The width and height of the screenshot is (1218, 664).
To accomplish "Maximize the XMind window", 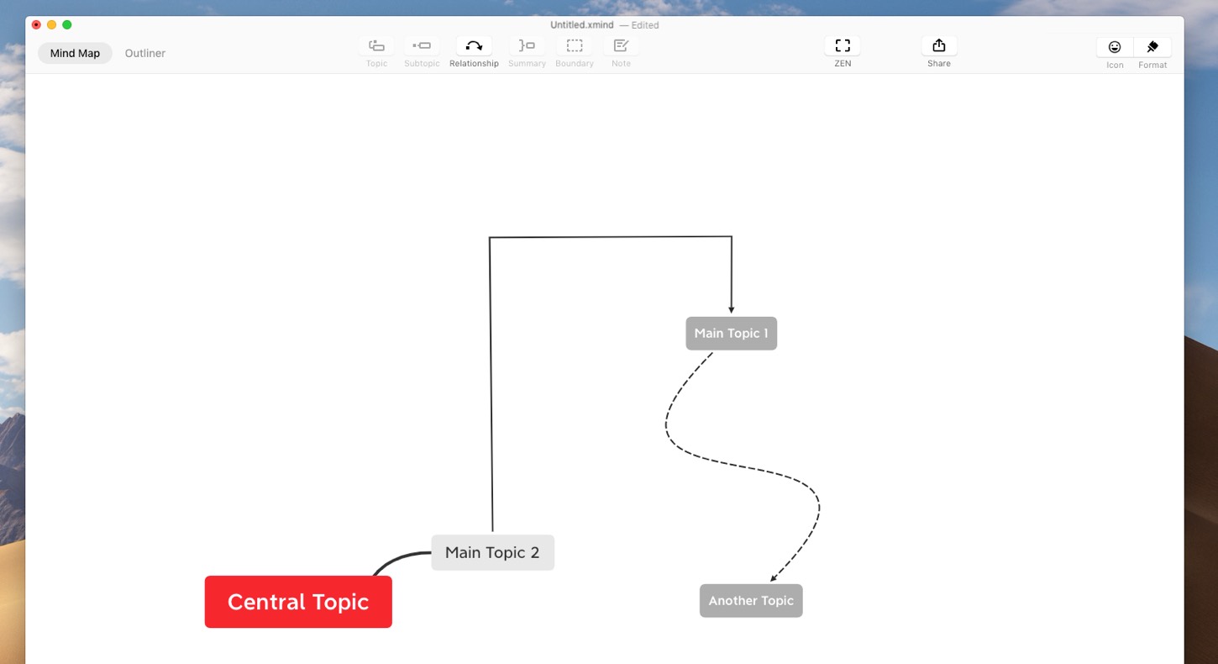I will click(67, 24).
